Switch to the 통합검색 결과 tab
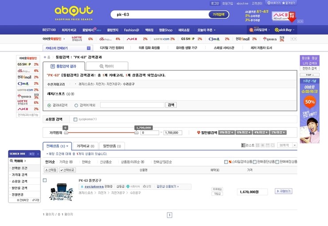The image size is (328, 226). [64, 66]
